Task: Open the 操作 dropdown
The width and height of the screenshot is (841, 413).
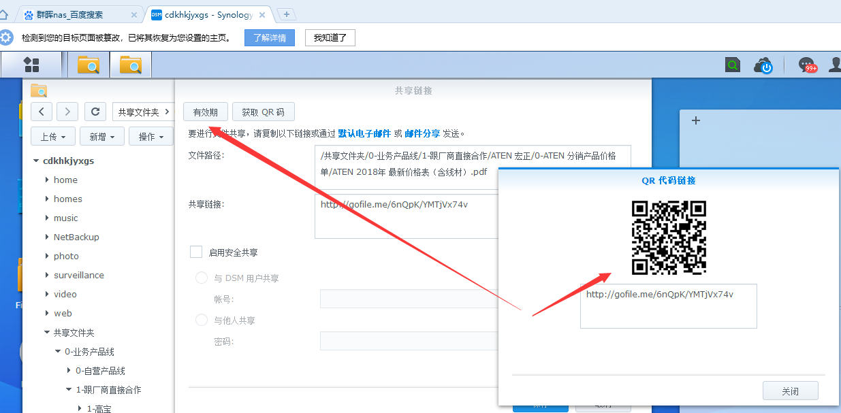Action: 151,136
